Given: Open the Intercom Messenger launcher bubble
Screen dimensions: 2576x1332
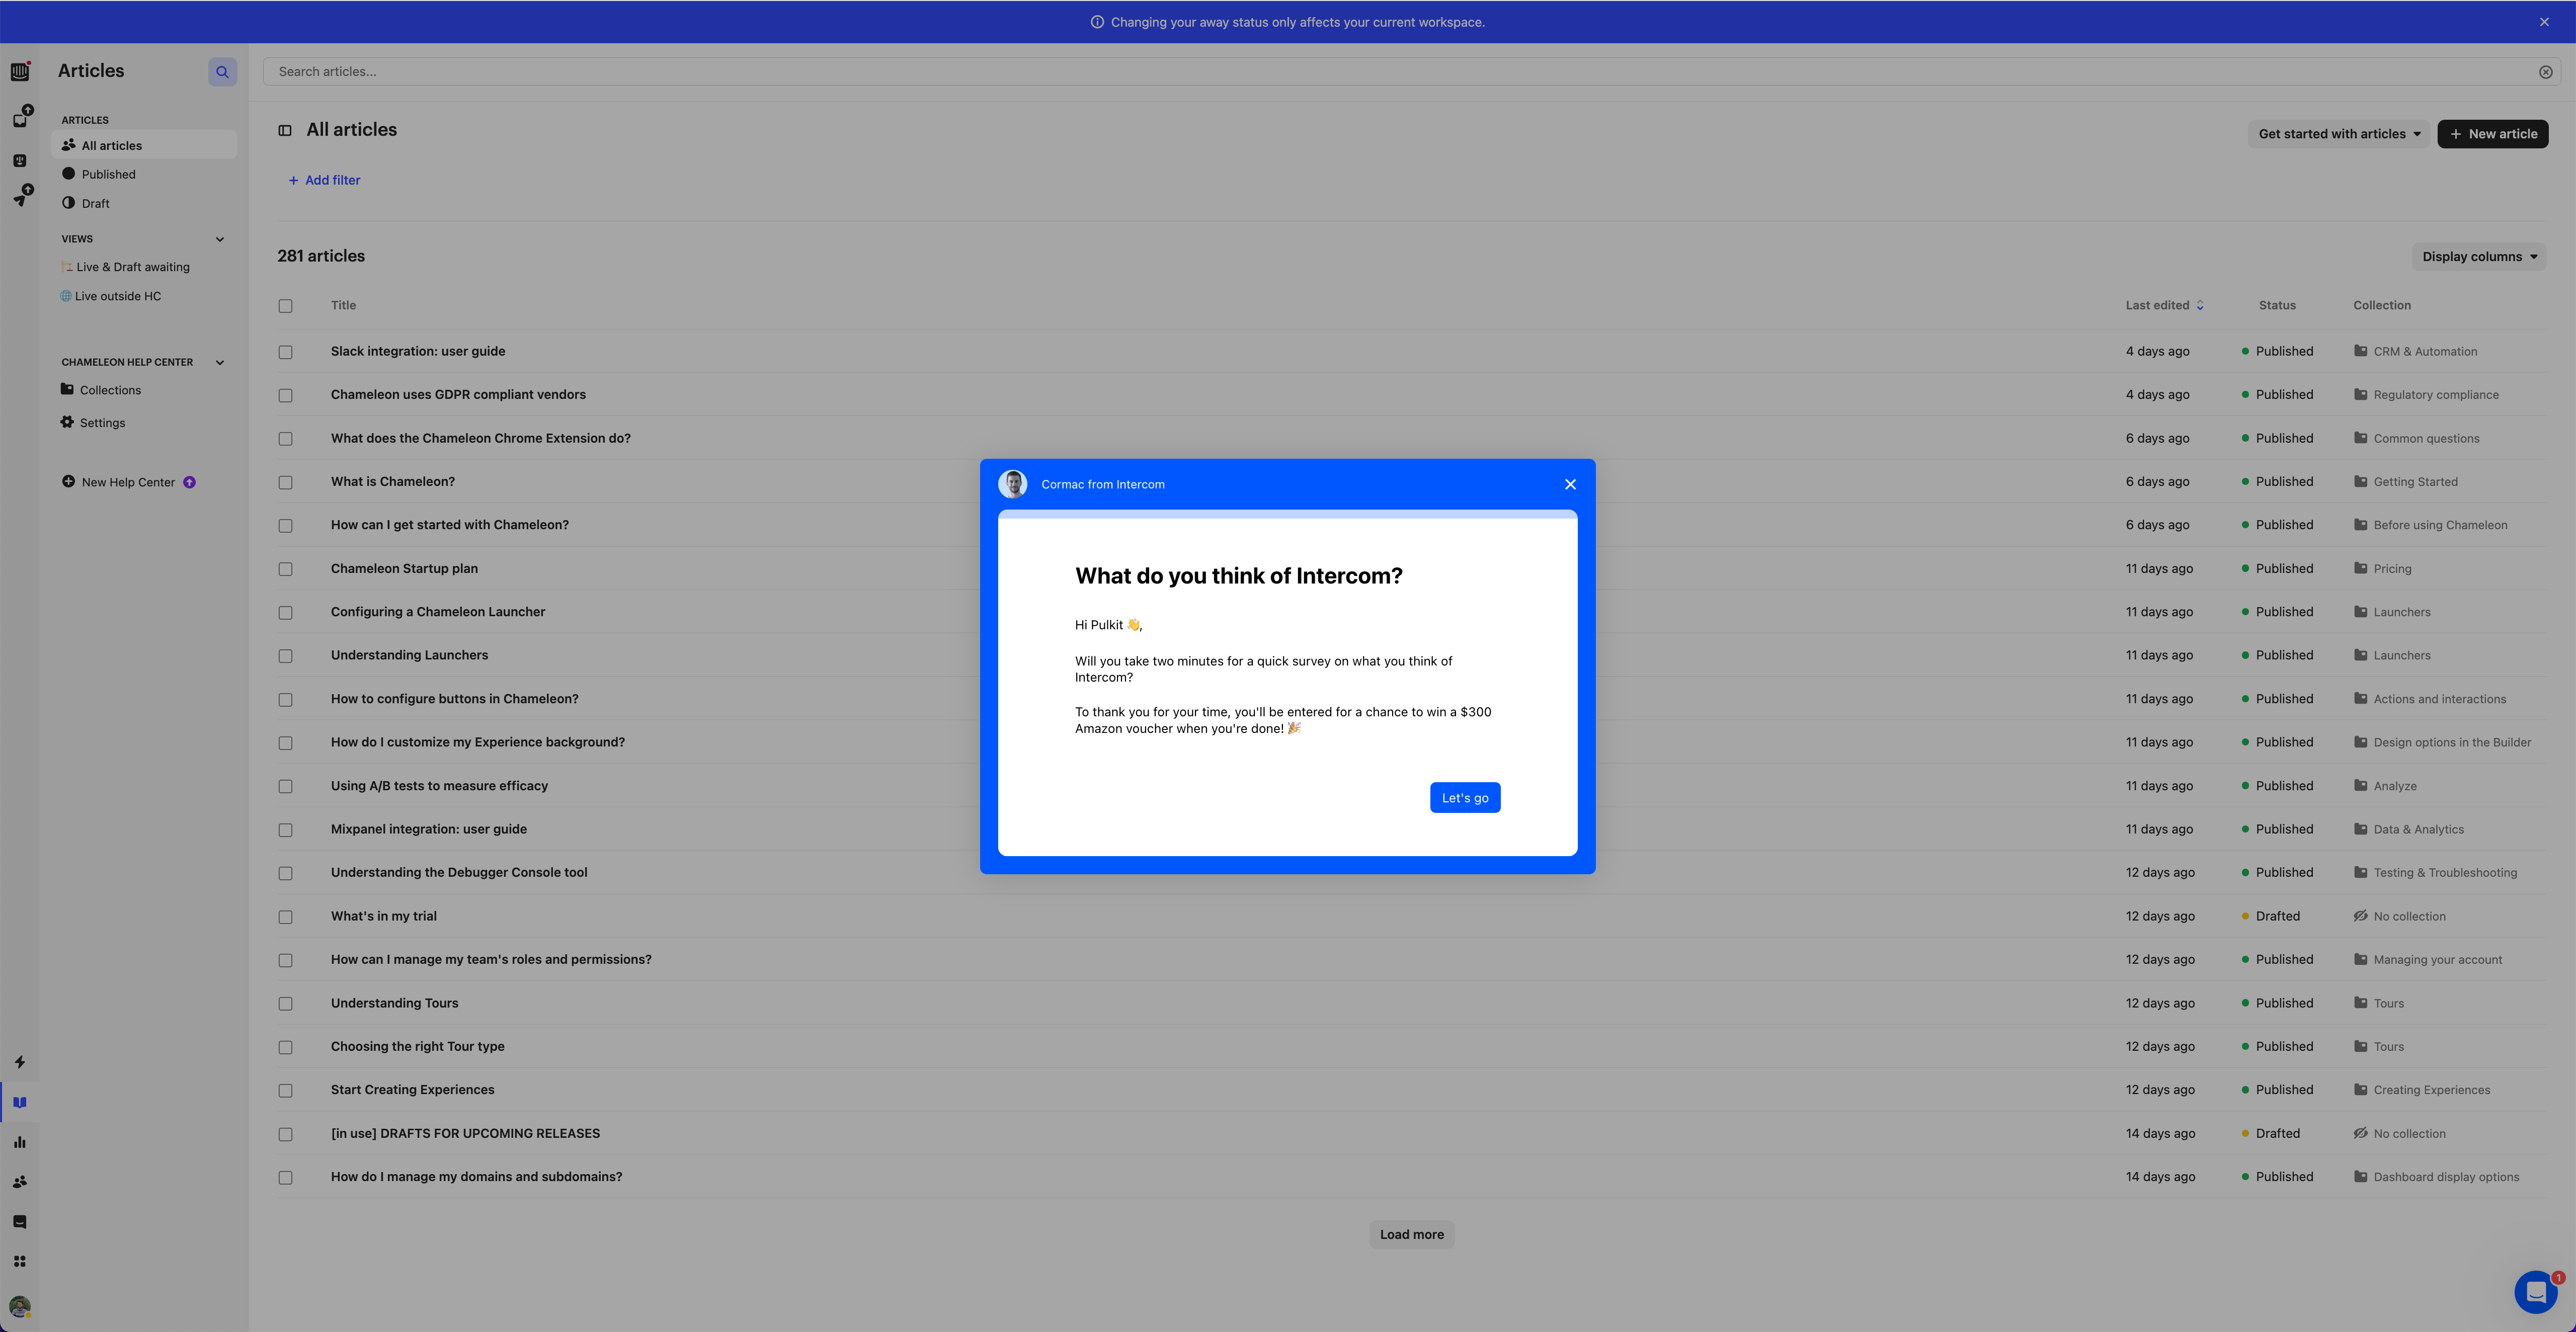Looking at the screenshot, I should (x=2536, y=1292).
